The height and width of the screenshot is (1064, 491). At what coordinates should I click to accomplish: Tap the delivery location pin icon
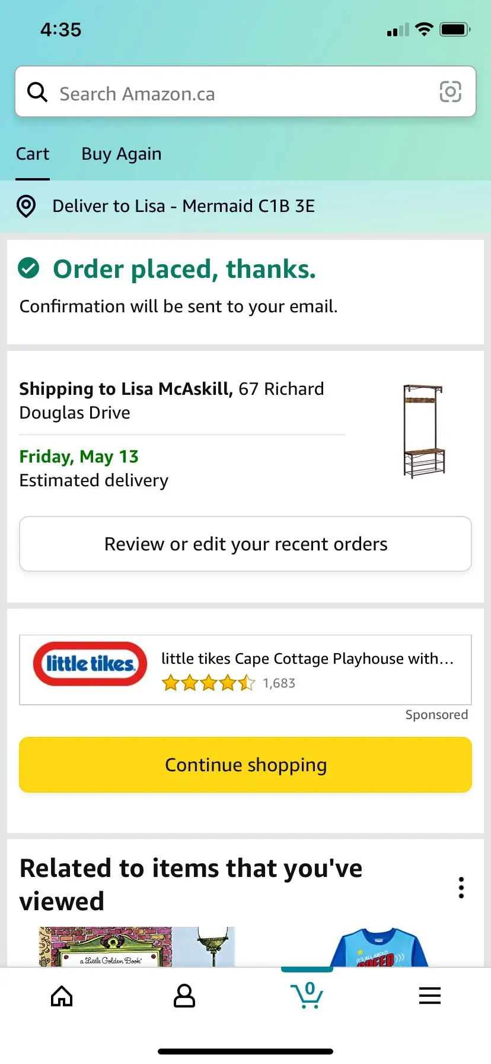point(26,206)
